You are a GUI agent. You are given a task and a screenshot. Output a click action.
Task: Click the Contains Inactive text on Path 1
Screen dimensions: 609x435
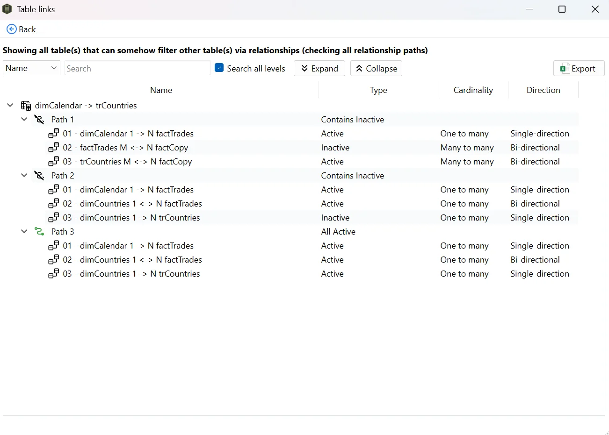(352, 120)
